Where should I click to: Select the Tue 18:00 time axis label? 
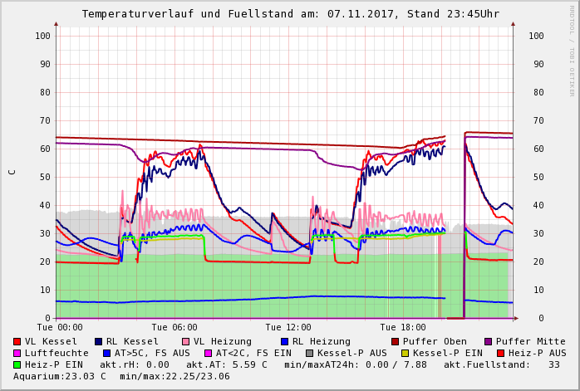(x=403, y=328)
